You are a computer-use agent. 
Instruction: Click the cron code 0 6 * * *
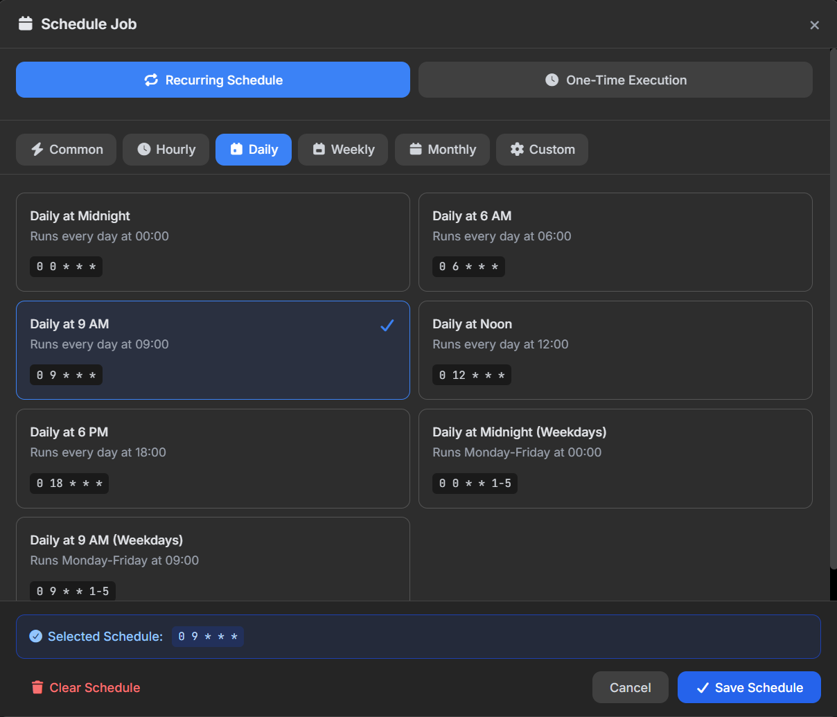click(x=468, y=267)
